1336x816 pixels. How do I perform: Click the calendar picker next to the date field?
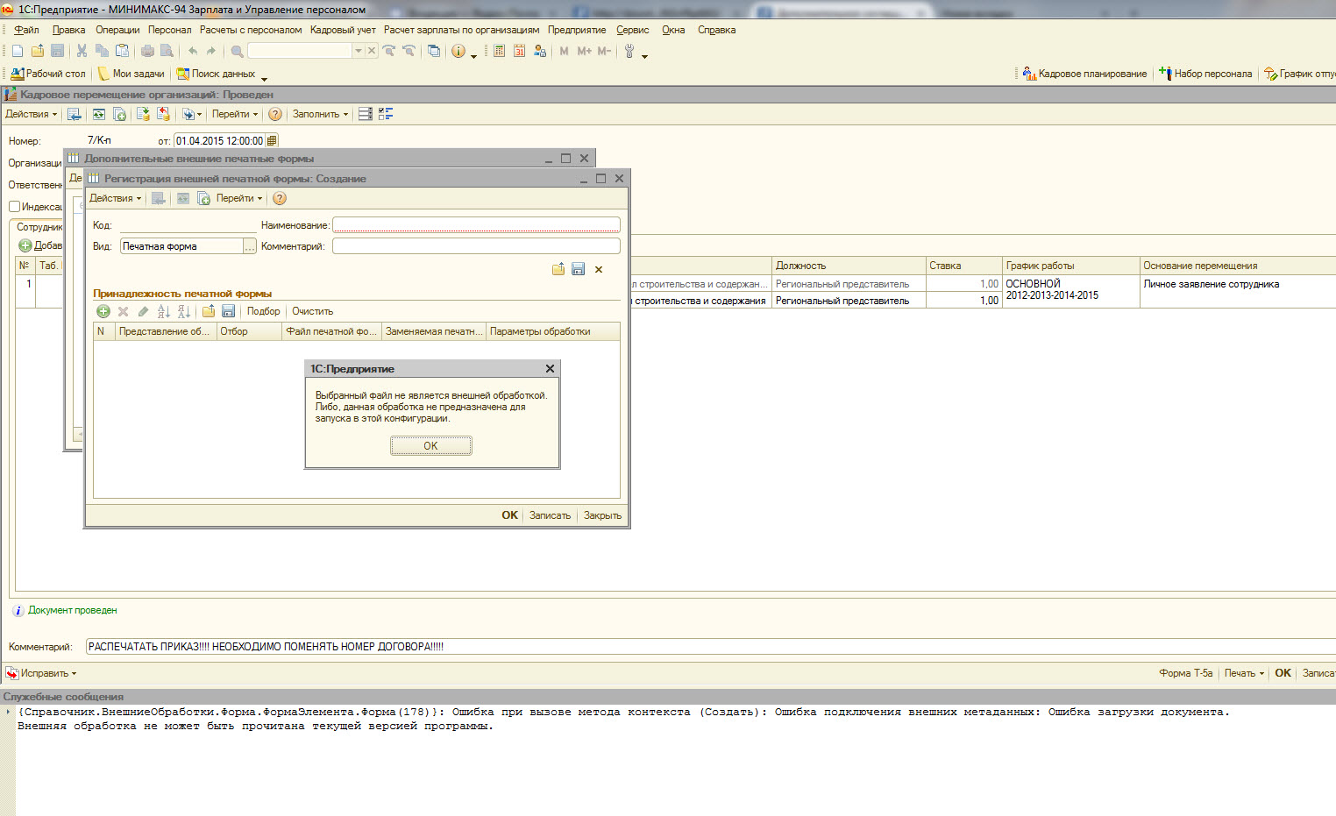pyautogui.click(x=272, y=140)
